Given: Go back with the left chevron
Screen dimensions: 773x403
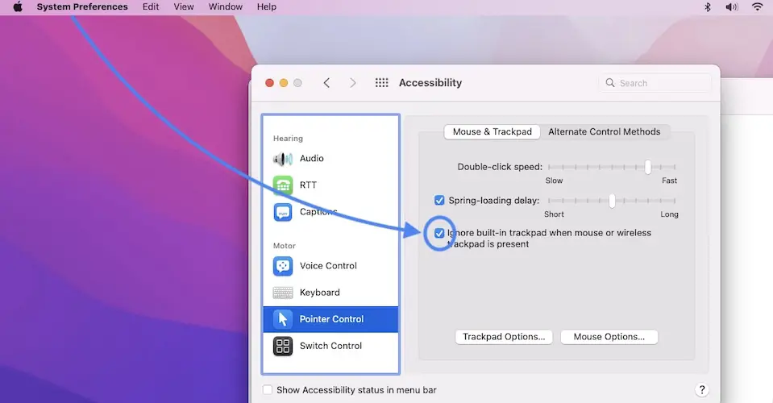Looking at the screenshot, I should point(326,83).
